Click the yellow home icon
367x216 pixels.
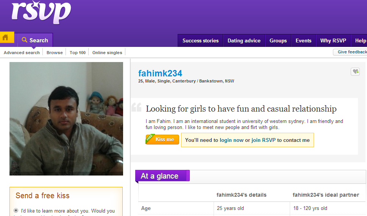coord(6,38)
